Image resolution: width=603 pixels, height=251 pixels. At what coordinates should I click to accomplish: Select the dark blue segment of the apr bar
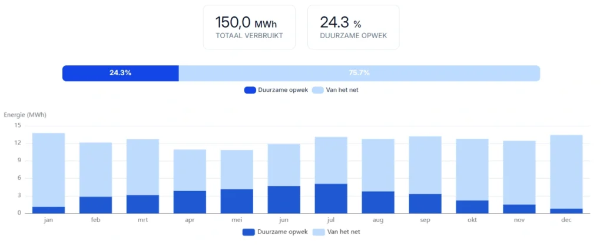tap(190, 202)
